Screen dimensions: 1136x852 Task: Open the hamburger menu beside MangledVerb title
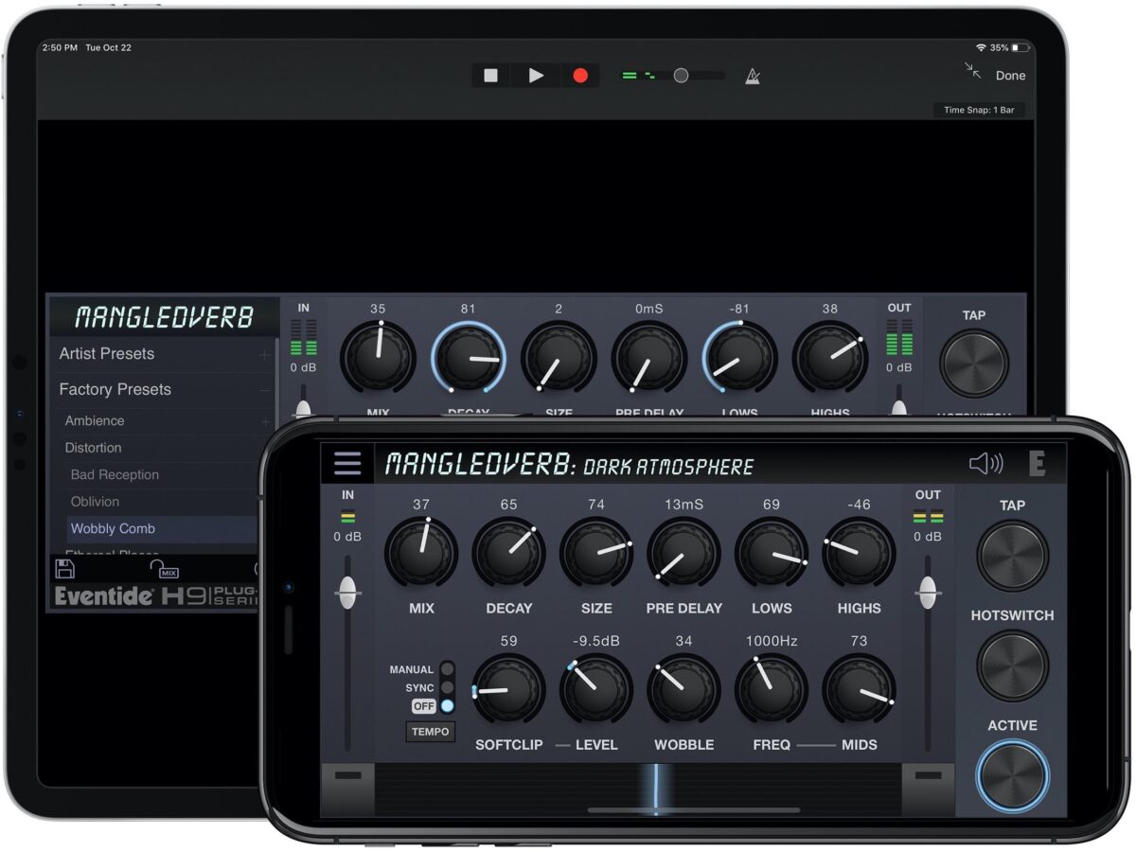(347, 464)
